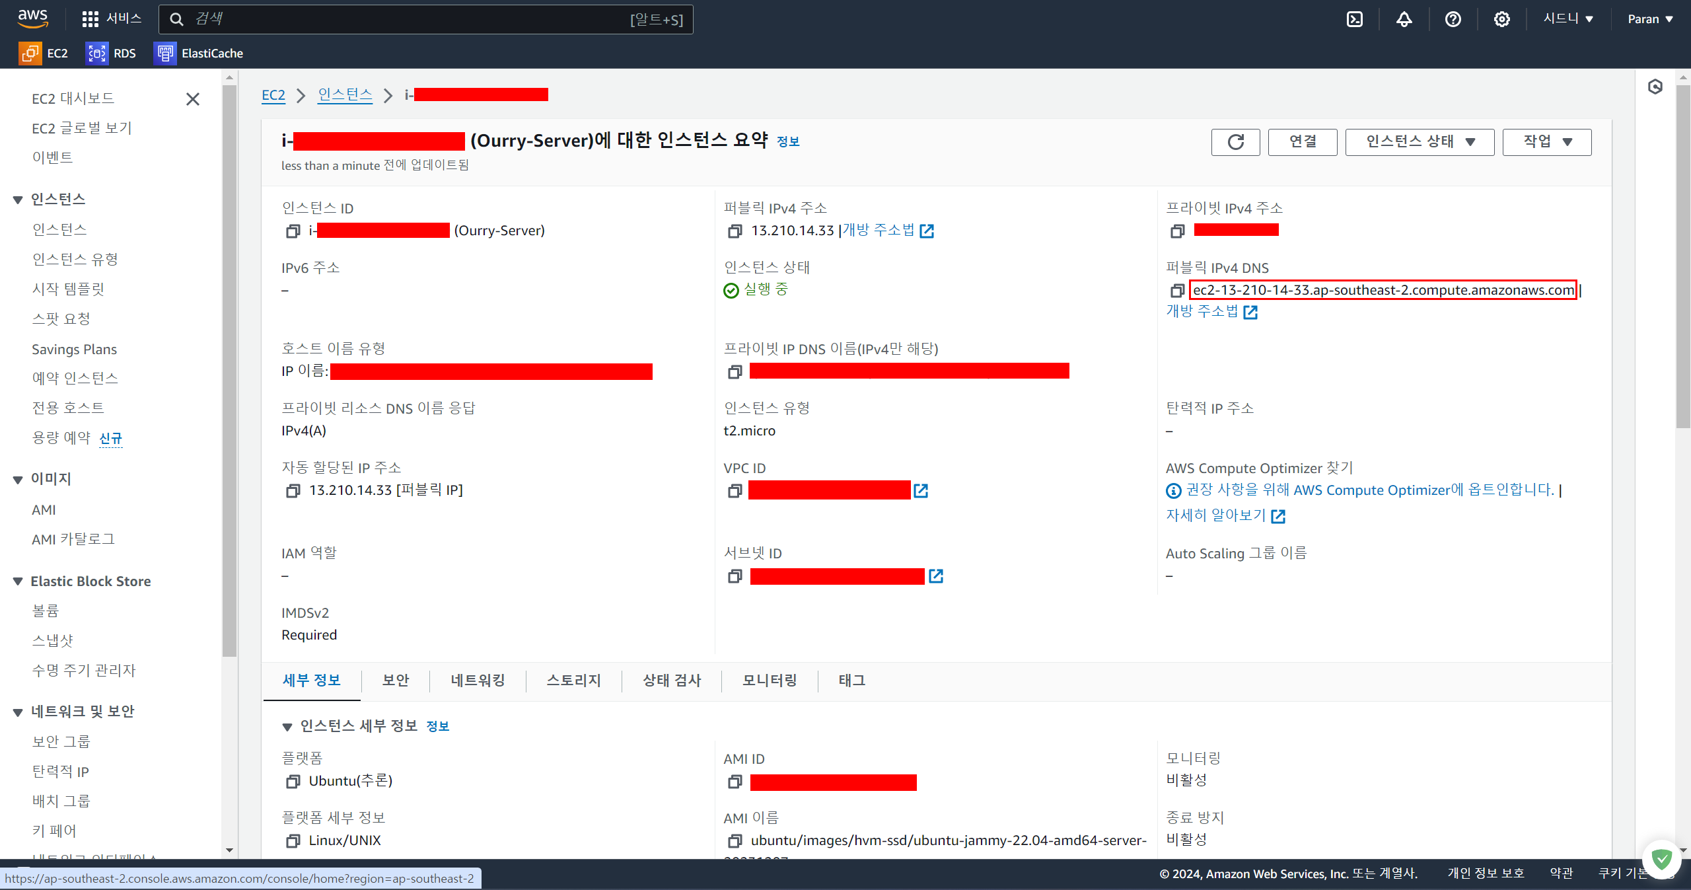Open subnet ID external link icon
The image size is (1691, 890).
tap(936, 576)
